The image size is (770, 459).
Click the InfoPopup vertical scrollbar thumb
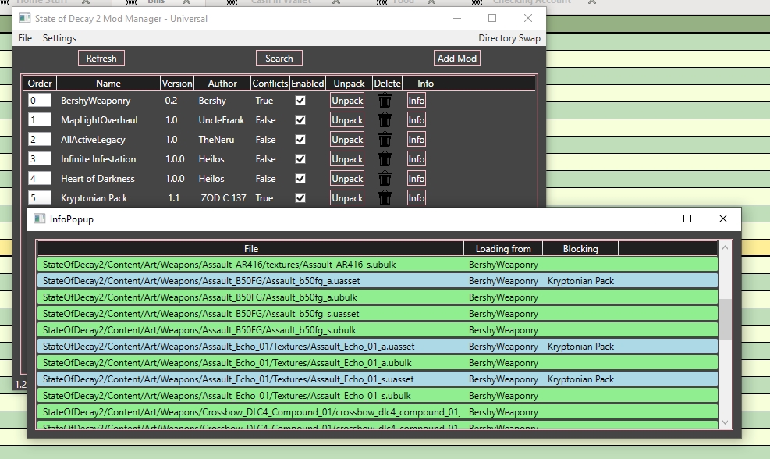pyautogui.click(x=725, y=319)
